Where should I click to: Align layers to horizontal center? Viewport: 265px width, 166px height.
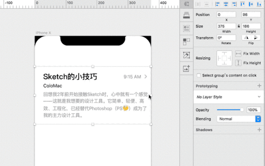[x=226, y=4]
